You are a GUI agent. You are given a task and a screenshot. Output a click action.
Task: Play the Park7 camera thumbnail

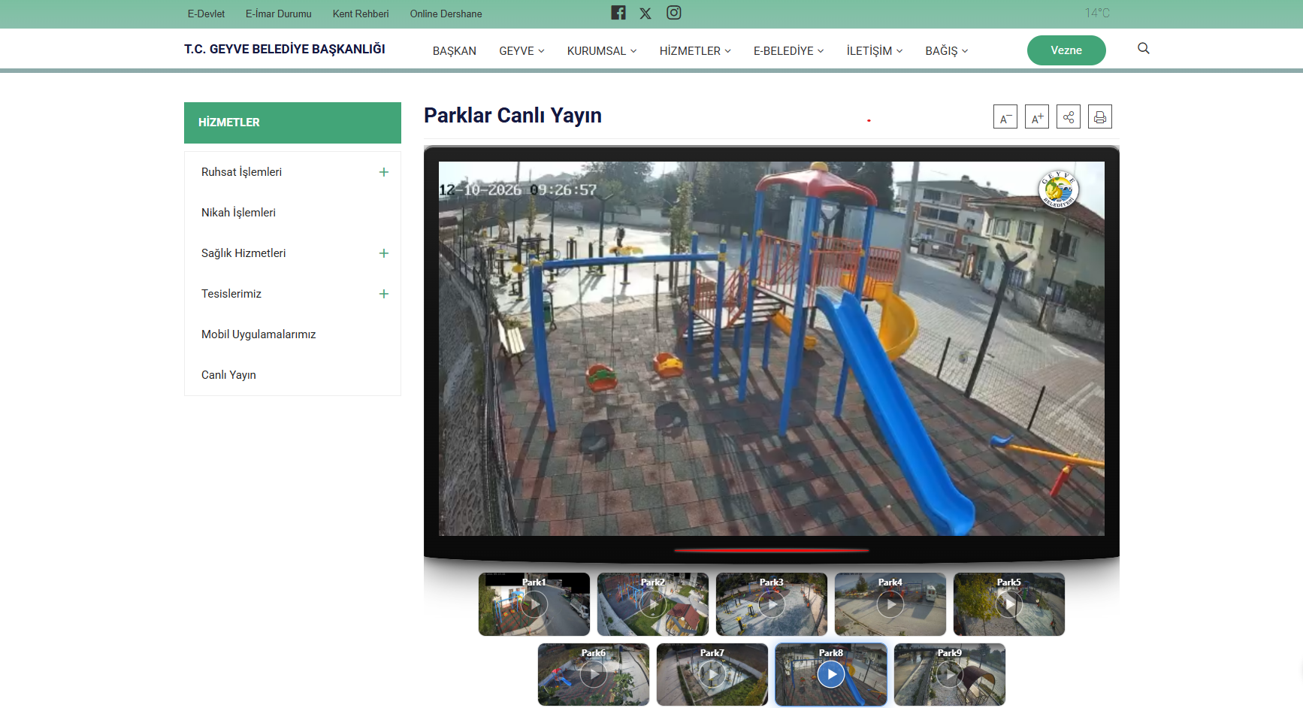click(712, 675)
